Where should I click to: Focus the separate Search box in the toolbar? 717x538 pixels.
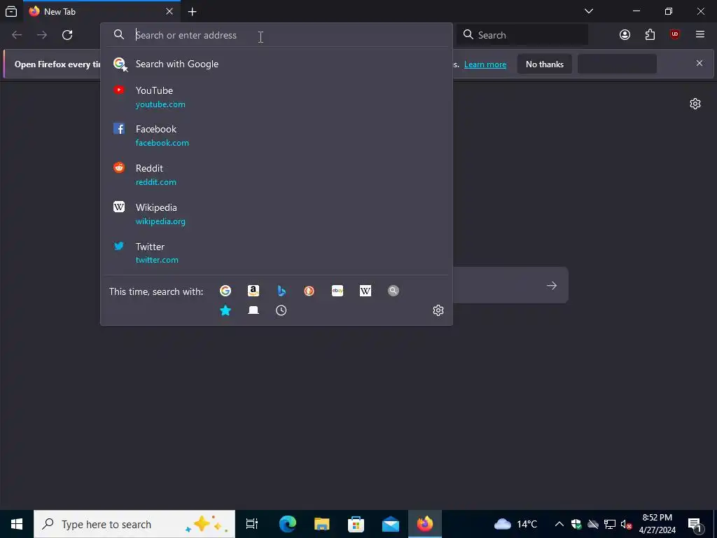(x=522, y=35)
